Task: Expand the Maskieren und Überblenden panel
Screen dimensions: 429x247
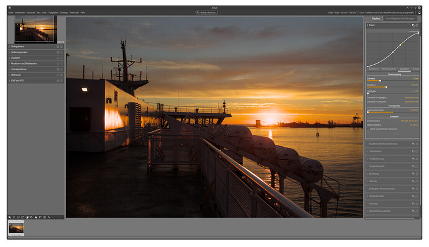Action: 9,63
